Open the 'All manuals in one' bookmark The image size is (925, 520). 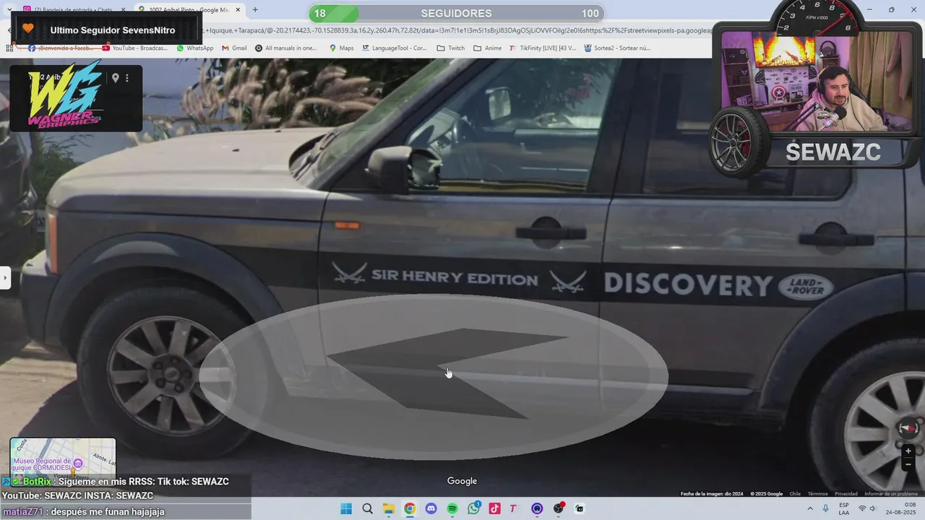[x=285, y=48]
